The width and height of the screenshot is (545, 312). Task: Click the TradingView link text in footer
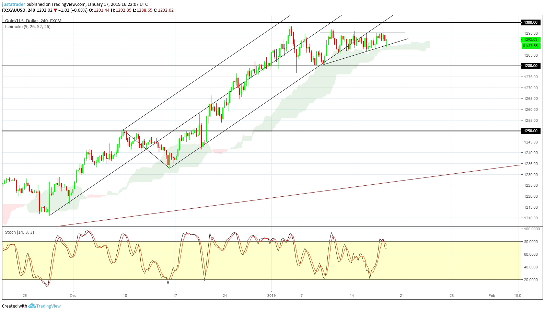[48, 306]
